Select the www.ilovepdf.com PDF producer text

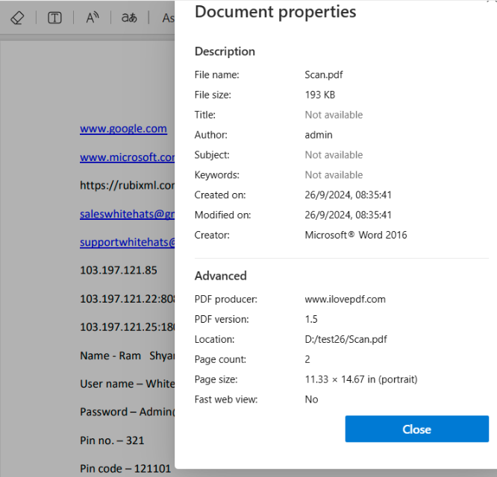point(345,299)
